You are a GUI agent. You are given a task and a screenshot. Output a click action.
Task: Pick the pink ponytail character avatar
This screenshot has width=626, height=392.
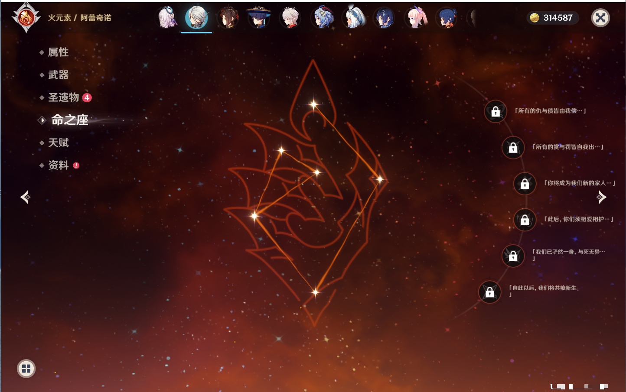point(416,18)
